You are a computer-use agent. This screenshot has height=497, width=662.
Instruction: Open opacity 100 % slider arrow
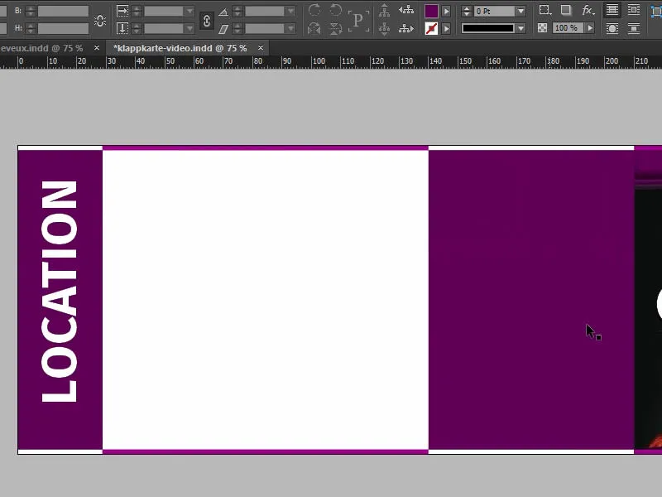pyautogui.click(x=590, y=28)
